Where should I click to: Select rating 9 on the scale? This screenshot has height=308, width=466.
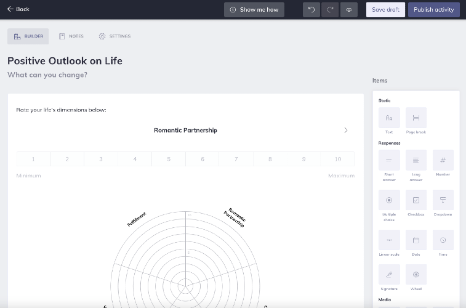[303, 159]
